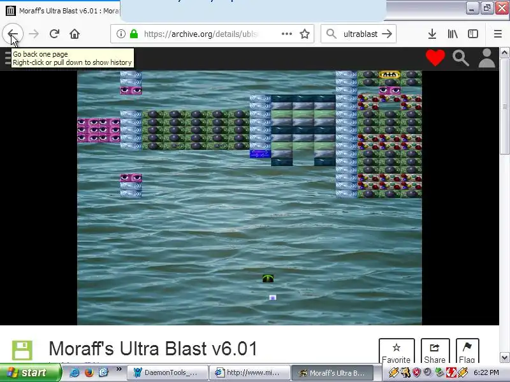Launch Internet Explorer from Quick Launch

click(75, 372)
